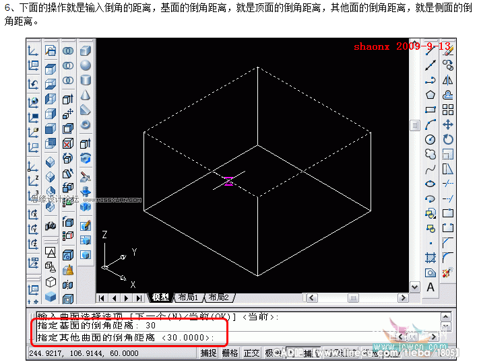
Task: Click the Slice solid icon
Action: [x=86, y=177]
